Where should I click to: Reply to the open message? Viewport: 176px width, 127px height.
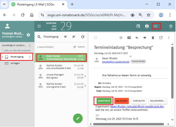(x=137, y=38)
